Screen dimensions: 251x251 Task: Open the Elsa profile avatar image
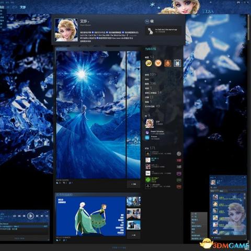pos(66,30)
